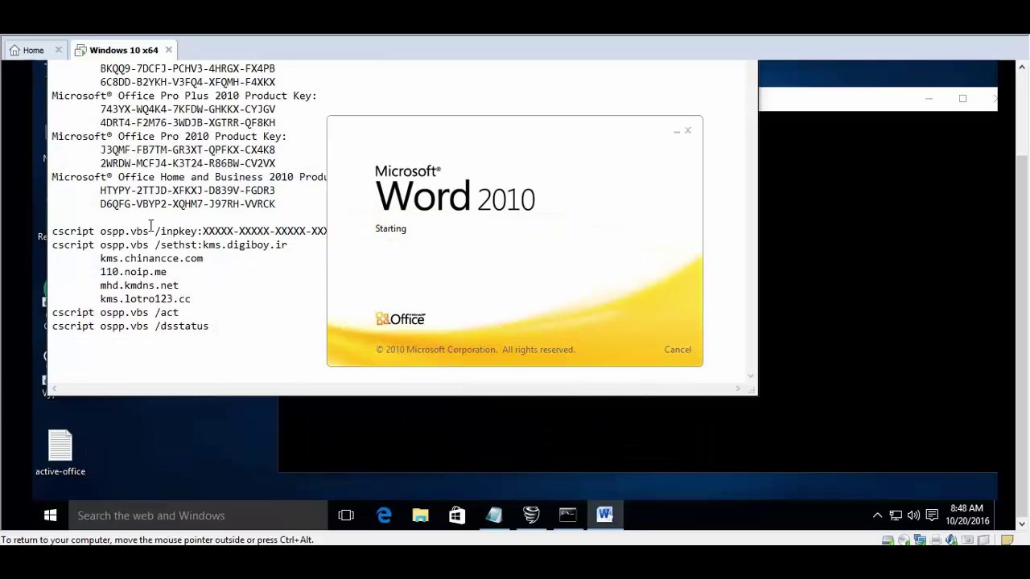This screenshot has height=579, width=1030.
Task: Click the line with /sethst:kms.digiboy.ir
Action: pyautogui.click(x=170, y=244)
